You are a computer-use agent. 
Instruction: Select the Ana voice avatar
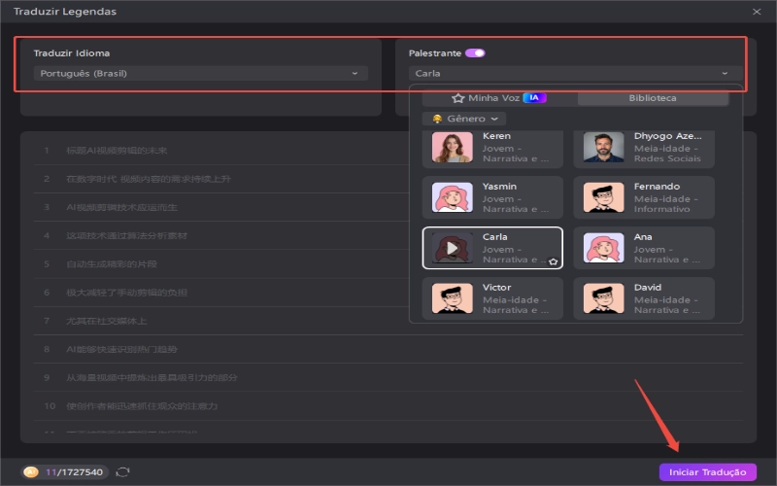(603, 248)
